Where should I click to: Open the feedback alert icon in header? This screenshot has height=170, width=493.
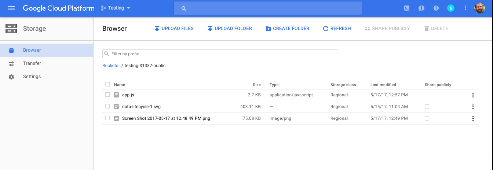[421, 8]
